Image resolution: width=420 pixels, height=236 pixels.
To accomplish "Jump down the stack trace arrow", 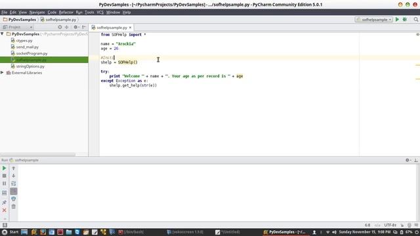I will point(13,176).
